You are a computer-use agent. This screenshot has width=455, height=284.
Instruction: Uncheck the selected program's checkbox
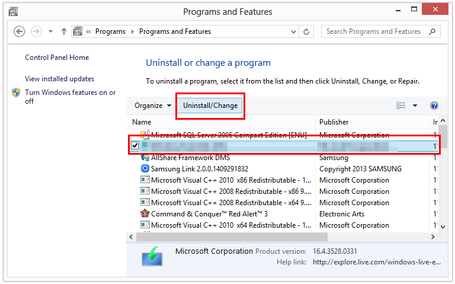coord(134,145)
